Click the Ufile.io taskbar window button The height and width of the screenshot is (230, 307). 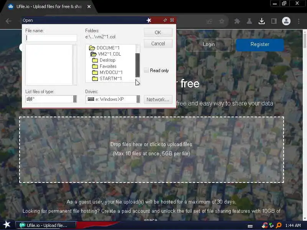pos(46,225)
